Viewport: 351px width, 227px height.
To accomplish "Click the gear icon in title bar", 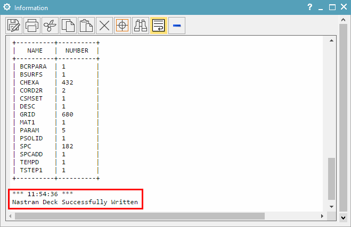I will [7, 7].
